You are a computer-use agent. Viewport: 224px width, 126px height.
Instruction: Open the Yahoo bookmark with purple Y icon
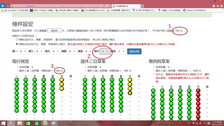[42, 10]
